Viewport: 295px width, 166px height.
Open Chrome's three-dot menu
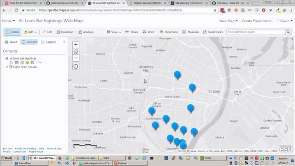[x=291, y=10]
